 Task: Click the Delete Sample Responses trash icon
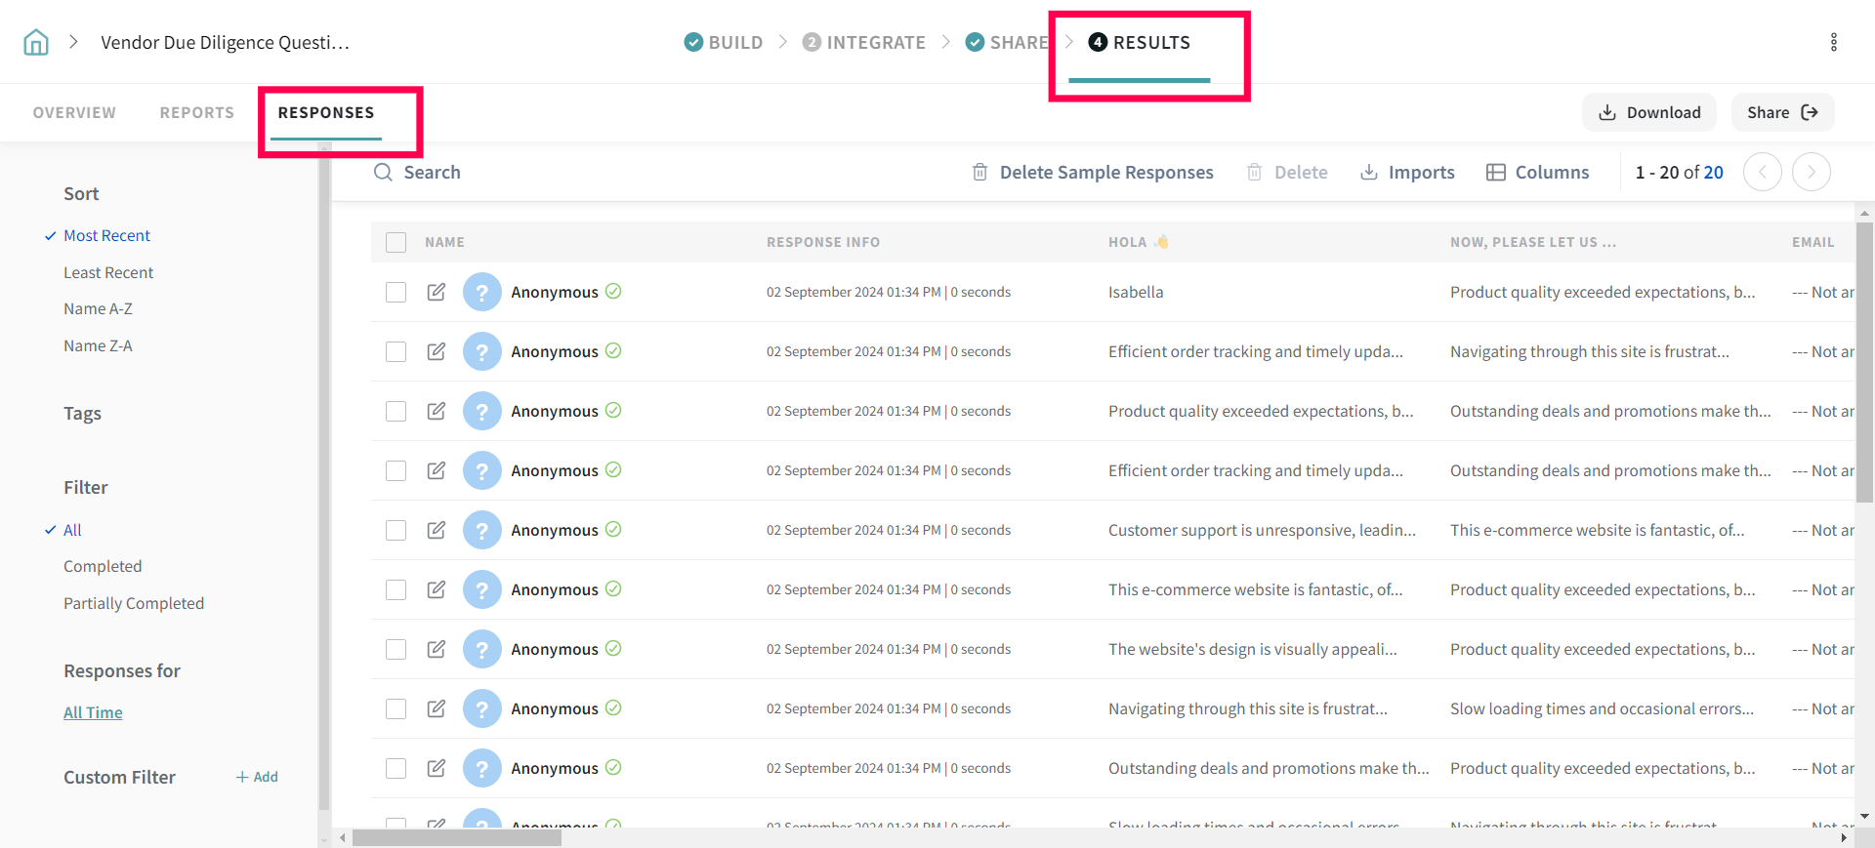coord(979,173)
